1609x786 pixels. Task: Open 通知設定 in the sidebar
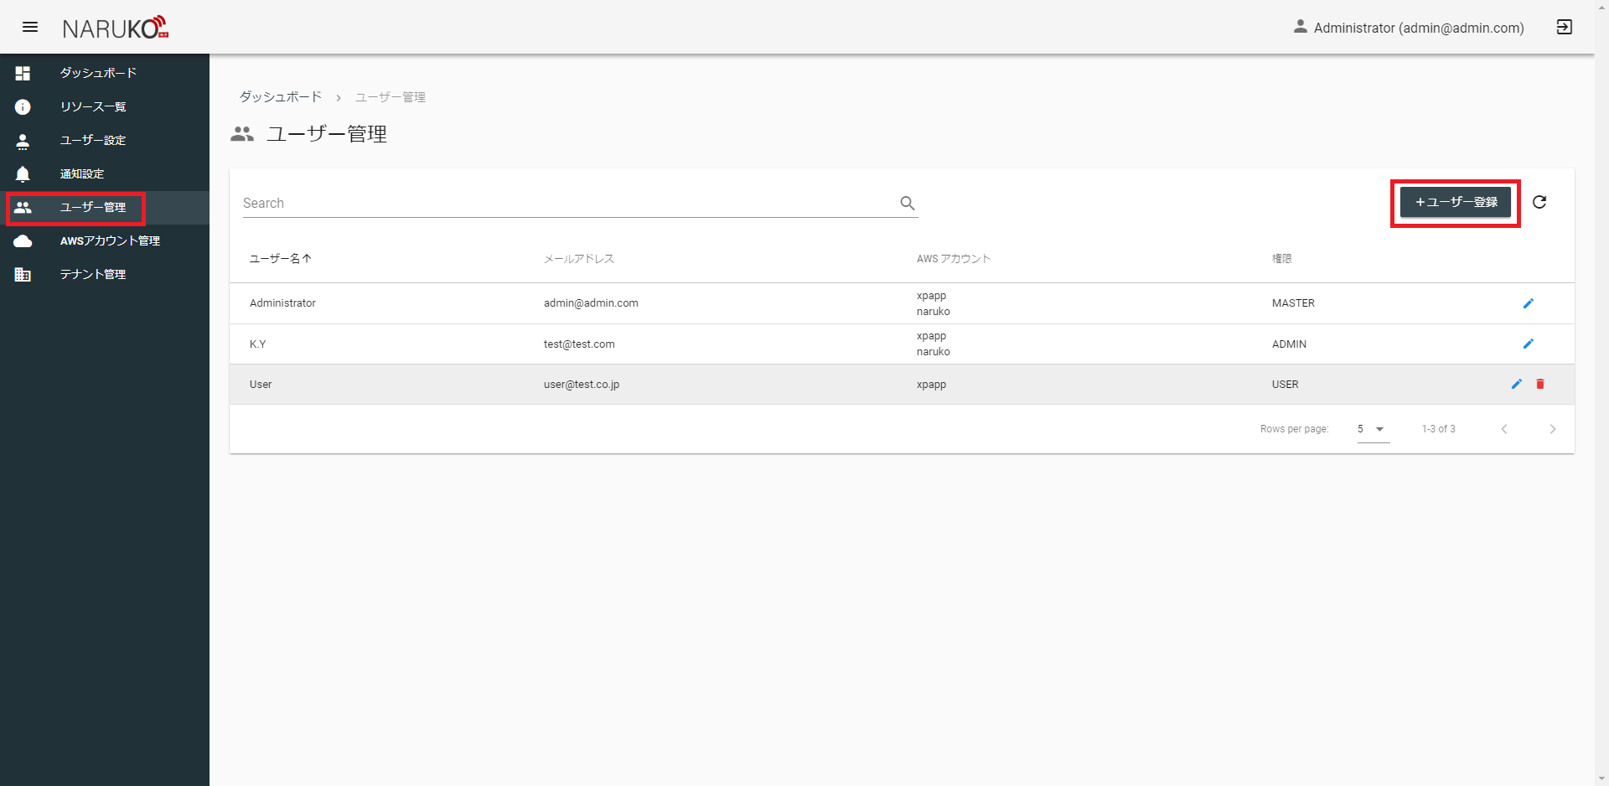point(105,173)
